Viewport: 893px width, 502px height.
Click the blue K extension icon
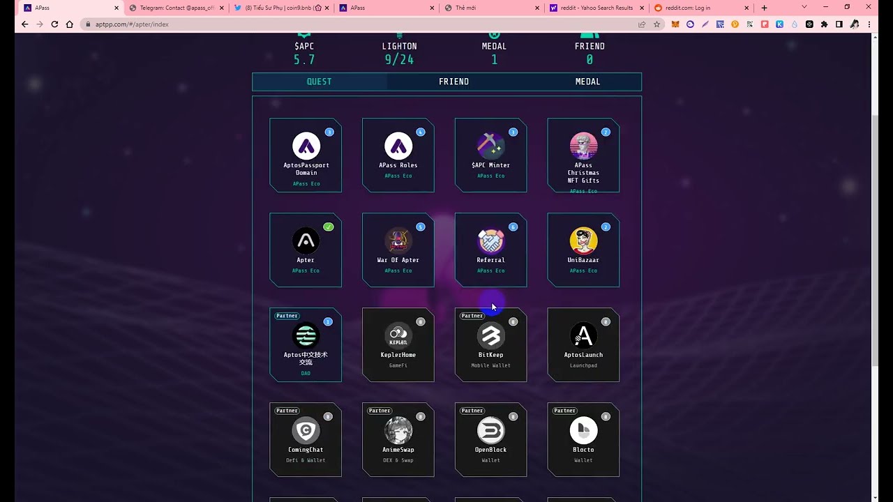[779, 24]
